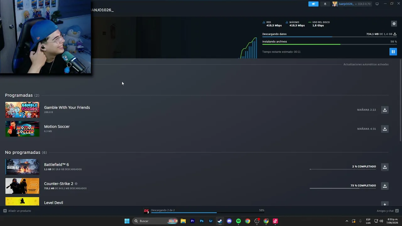Click the MÁXIMO 419,5 Mbps stat
Image resolution: width=402 pixels, height=226 pixels.
tap(295, 24)
